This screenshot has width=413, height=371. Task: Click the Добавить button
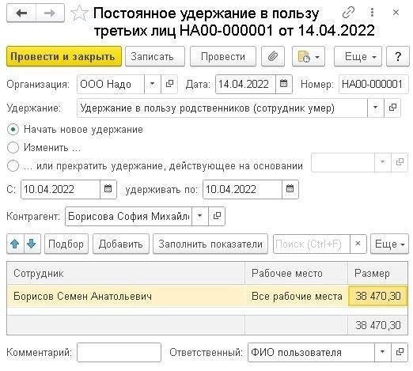point(121,244)
